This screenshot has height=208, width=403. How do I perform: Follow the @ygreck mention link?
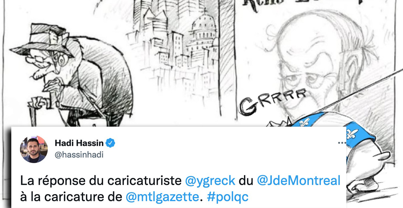pos(210,181)
